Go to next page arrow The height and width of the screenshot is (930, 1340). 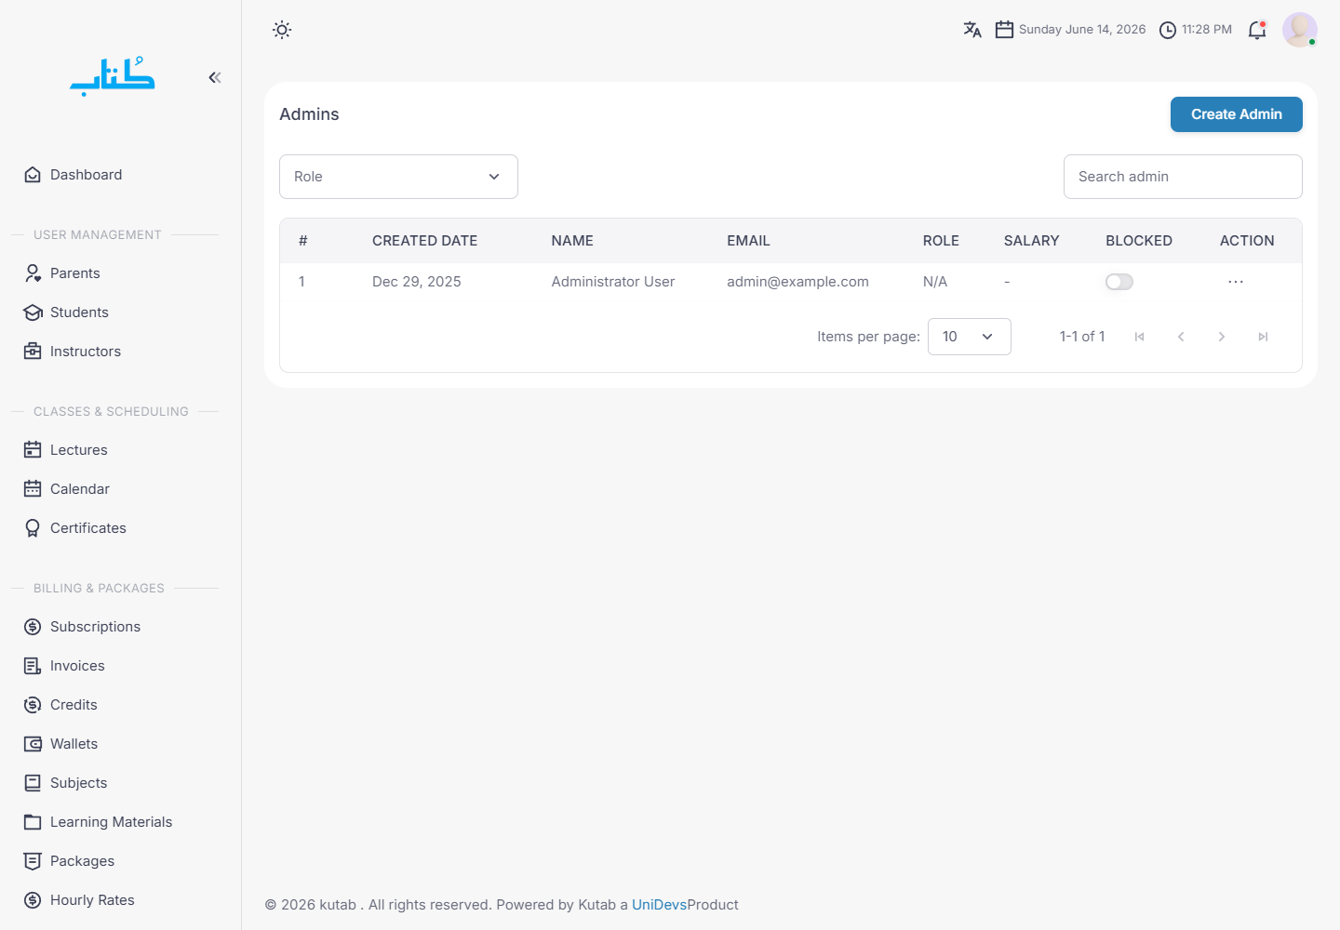[1222, 337]
